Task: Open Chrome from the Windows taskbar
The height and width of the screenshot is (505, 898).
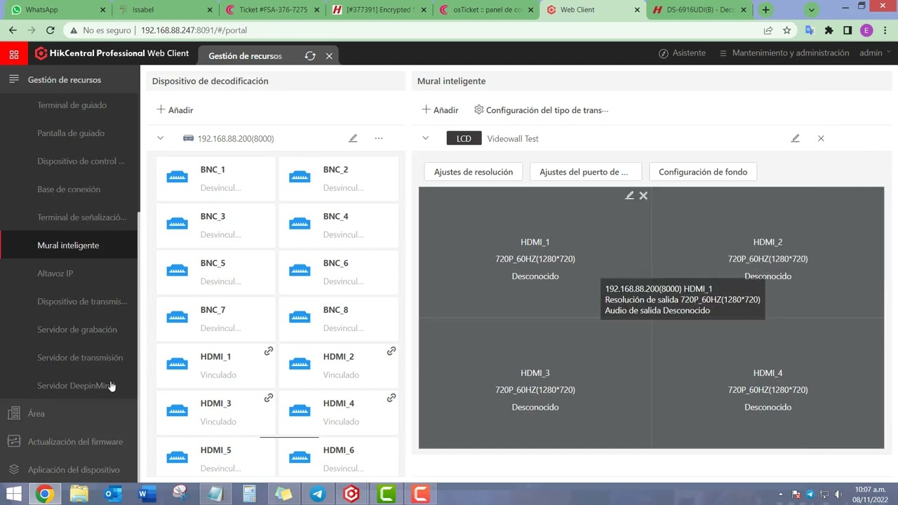Action: (44, 494)
